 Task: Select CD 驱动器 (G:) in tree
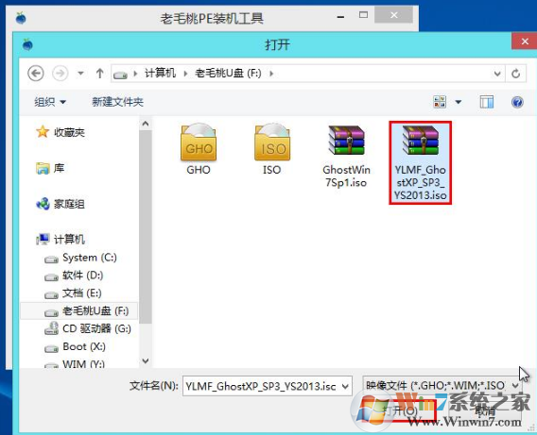point(88,328)
